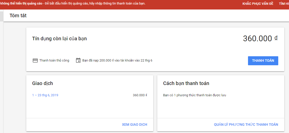Click the blue THANH TOÁN button

(263, 60)
